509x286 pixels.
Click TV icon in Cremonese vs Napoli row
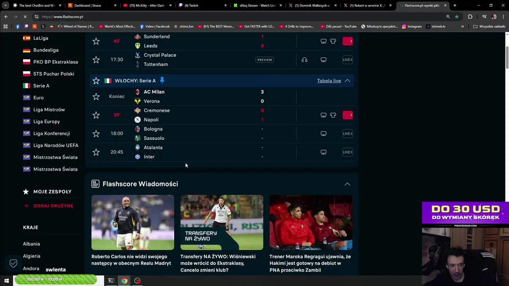click(323, 115)
